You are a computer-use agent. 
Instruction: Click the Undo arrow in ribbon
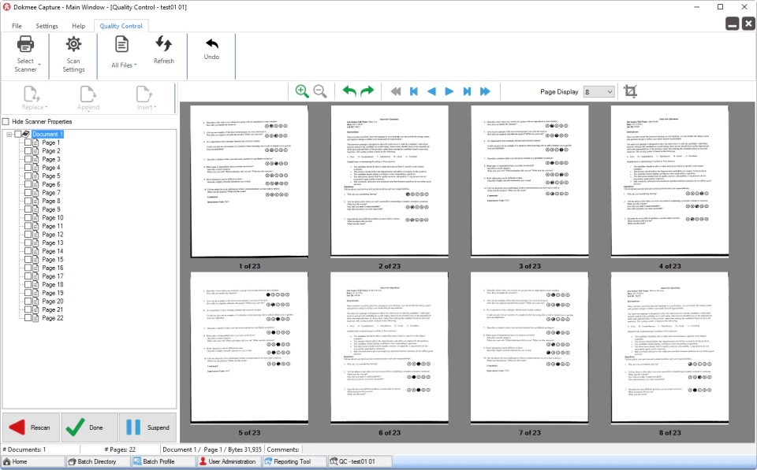click(x=211, y=44)
